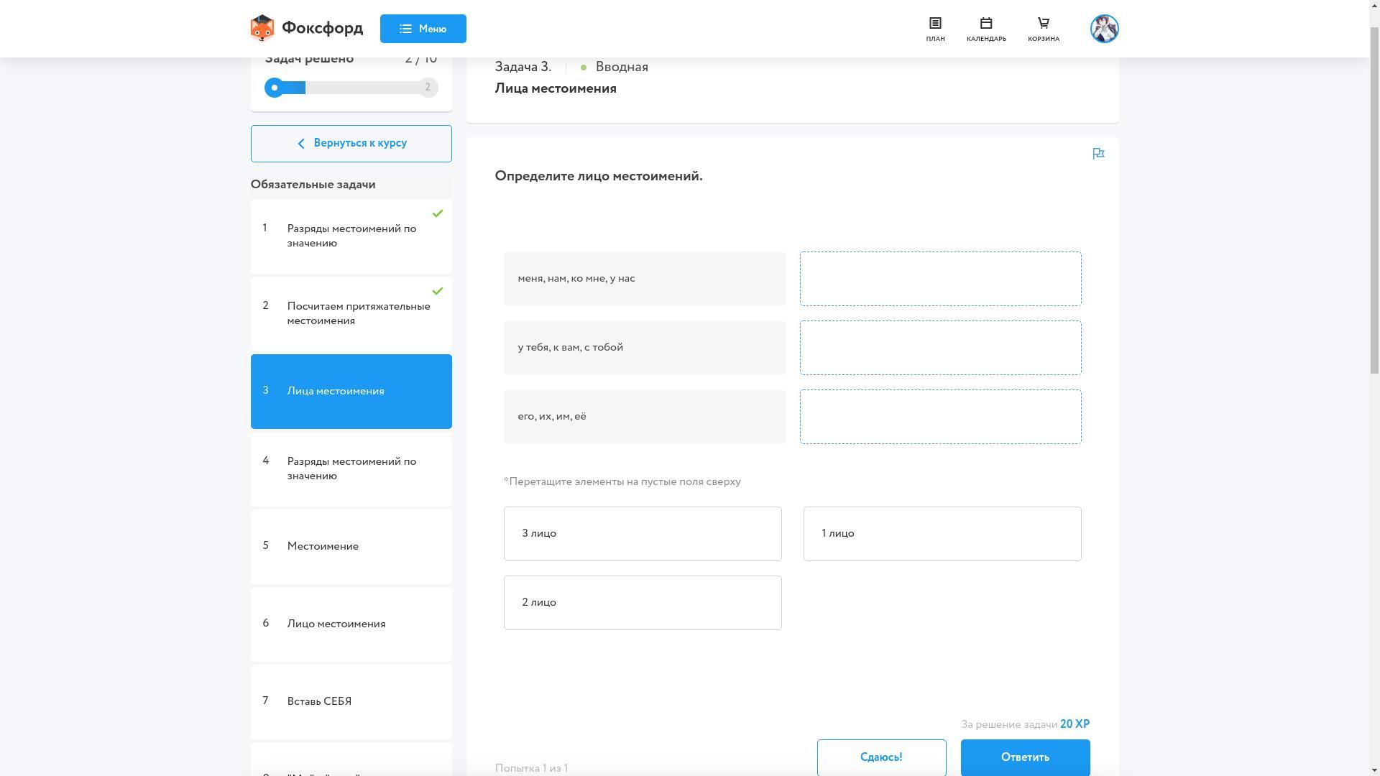The height and width of the screenshot is (776, 1380).
Task: Select task 5 Местоимение in sidebar
Action: (351, 546)
